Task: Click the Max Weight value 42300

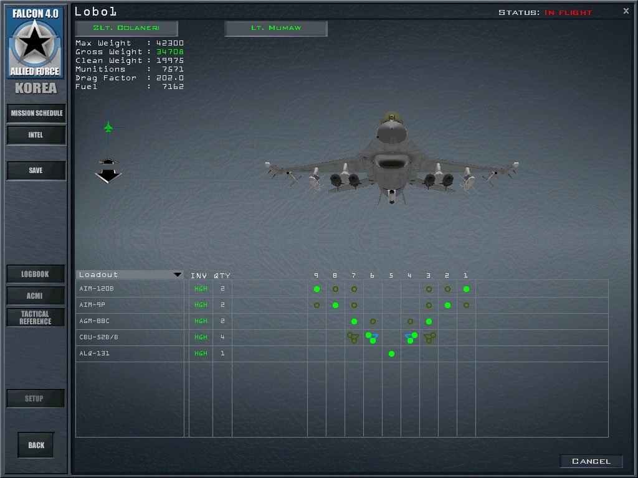Action: [x=170, y=43]
